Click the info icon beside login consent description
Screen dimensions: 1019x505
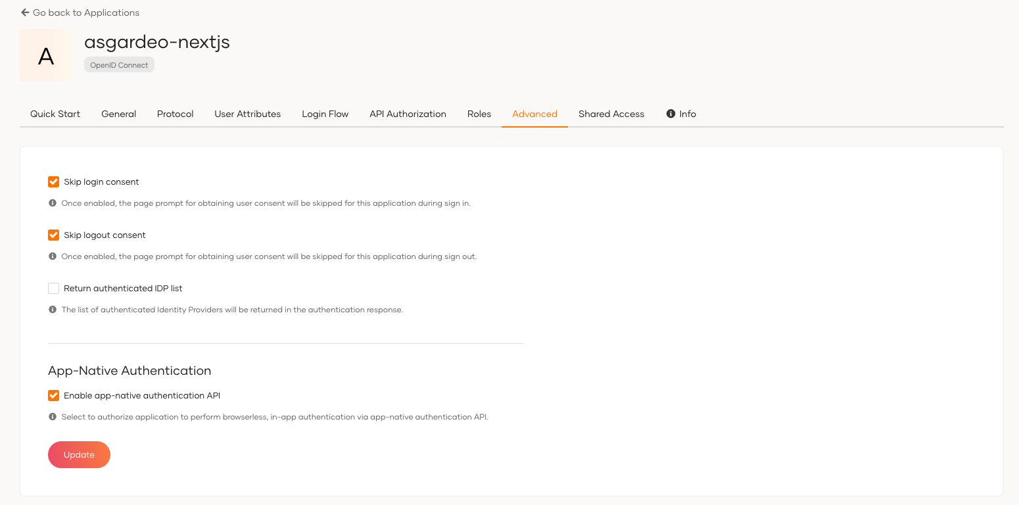click(x=53, y=203)
